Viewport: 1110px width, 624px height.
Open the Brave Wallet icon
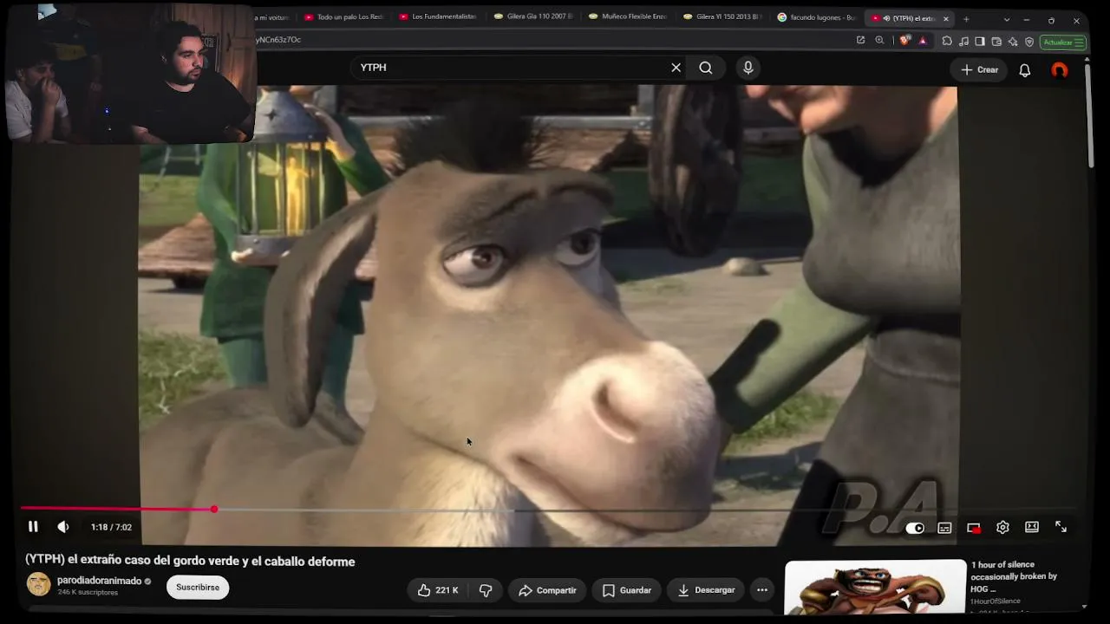pyautogui.click(x=996, y=41)
